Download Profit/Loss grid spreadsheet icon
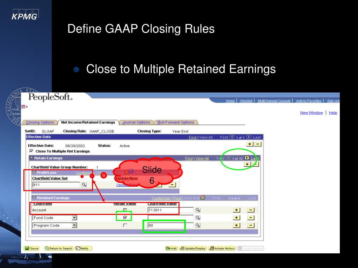This screenshot has width=358, height=268. 127,172
